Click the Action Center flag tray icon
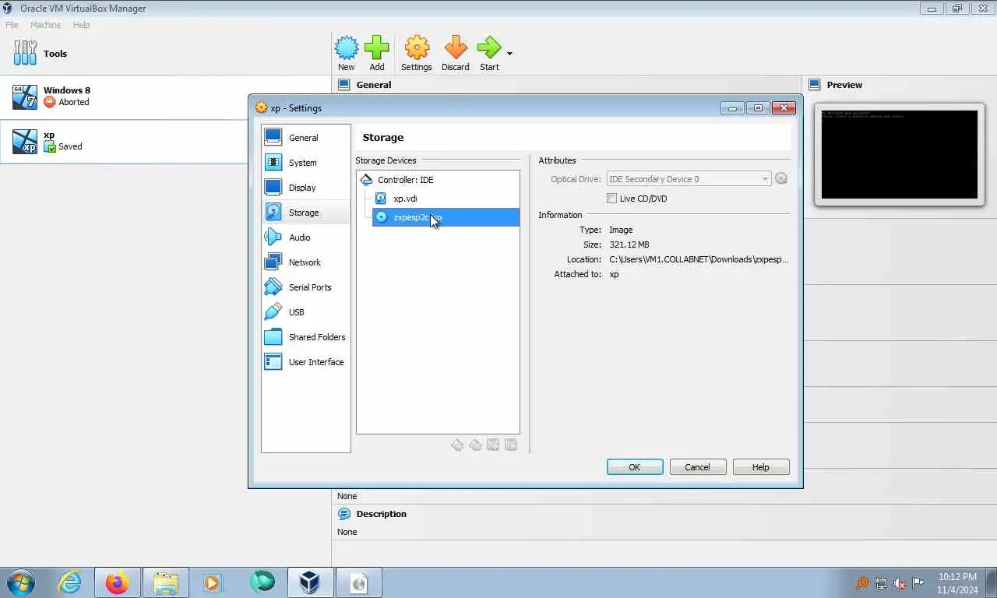The image size is (997, 598). pos(918,583)
